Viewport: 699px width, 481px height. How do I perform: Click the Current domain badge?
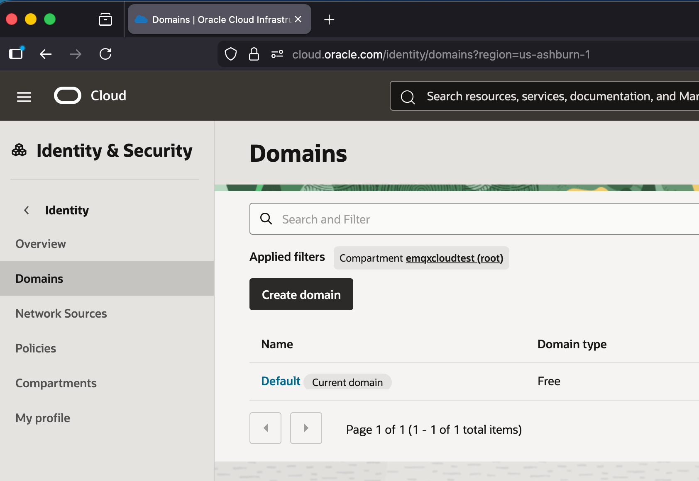pos(347,382)
